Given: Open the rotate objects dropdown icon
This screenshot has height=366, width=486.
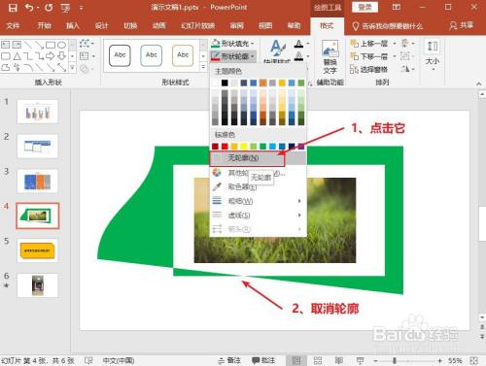Looking at the screenshot, I should pyautogui.click(x=407, y=69).
